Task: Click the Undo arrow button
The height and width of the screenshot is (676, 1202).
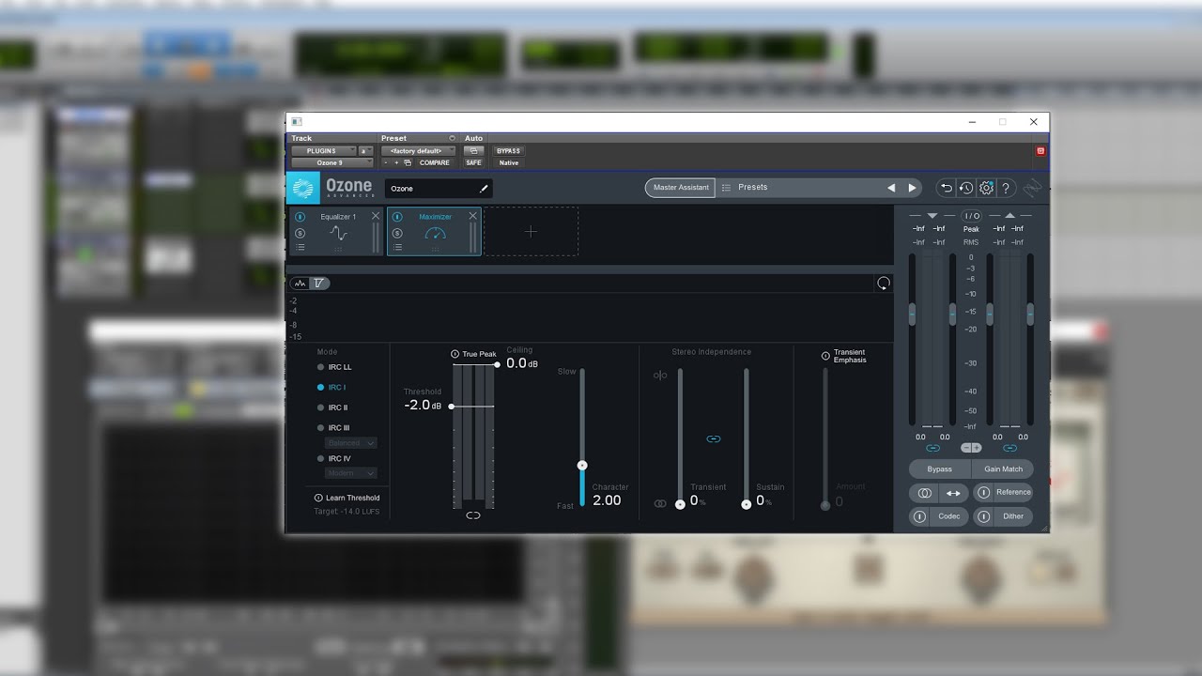Action: pyautogui.click(x=946, y=188)
